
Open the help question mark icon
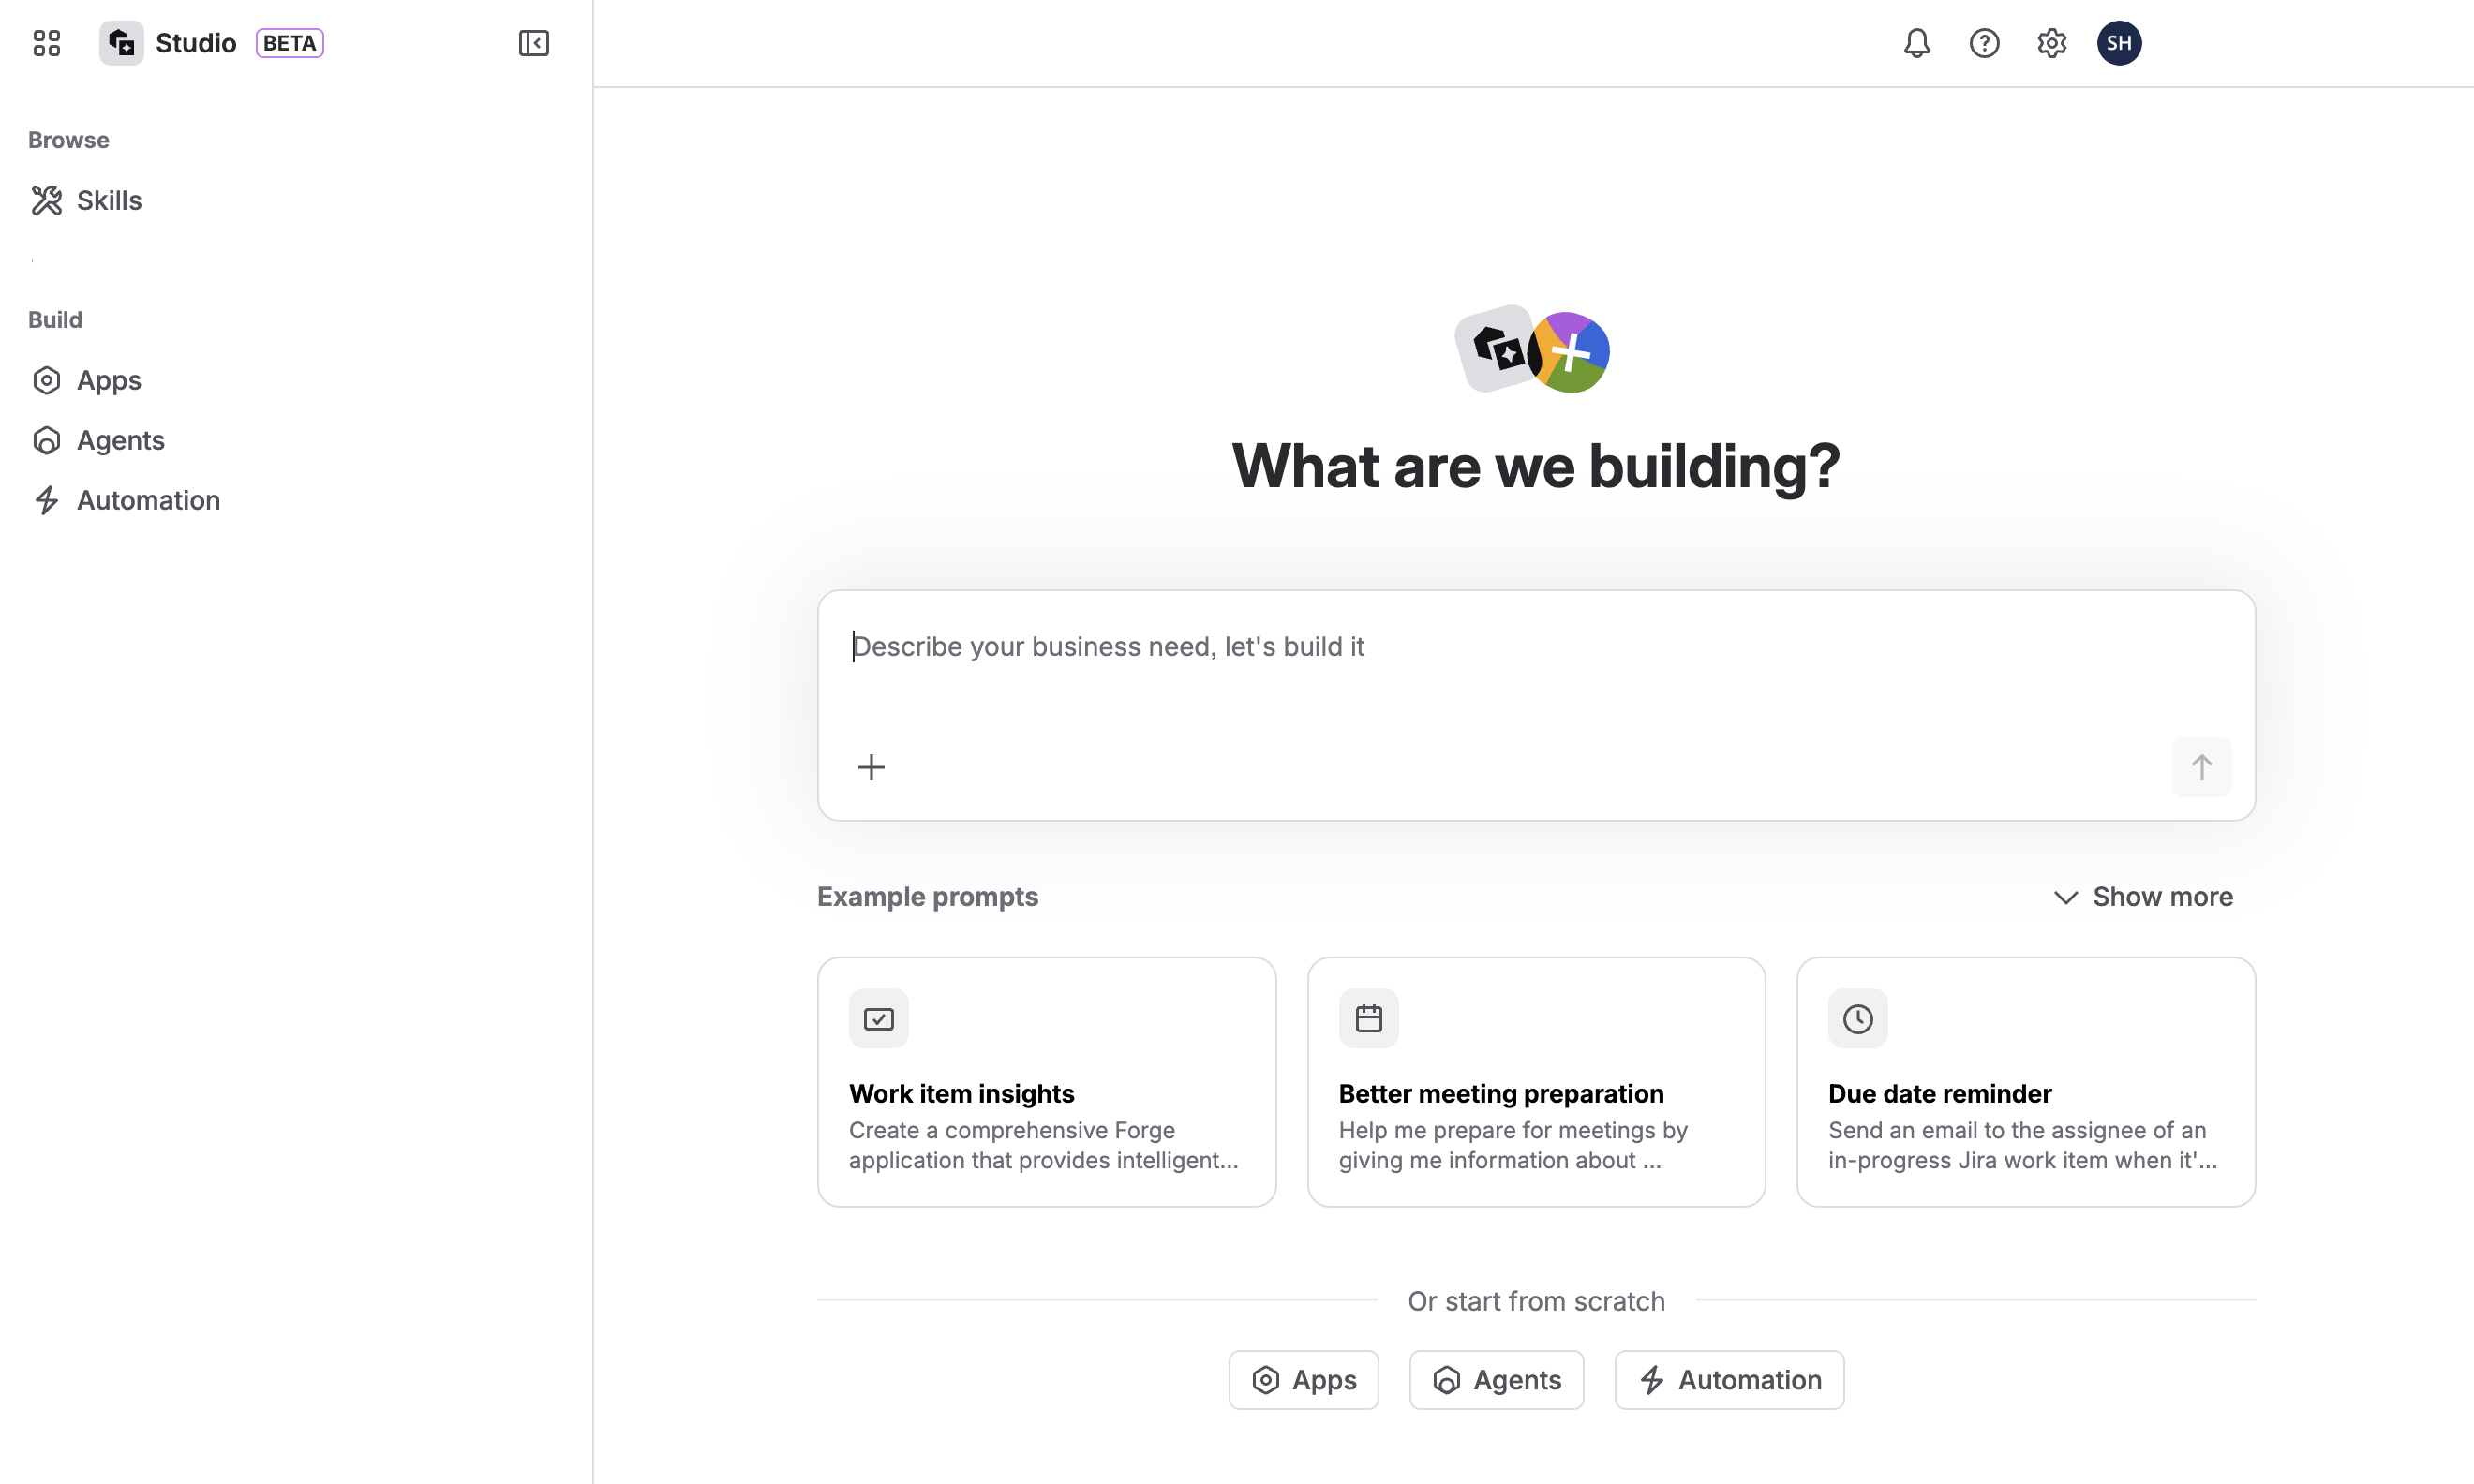[x=1984, y=42]
